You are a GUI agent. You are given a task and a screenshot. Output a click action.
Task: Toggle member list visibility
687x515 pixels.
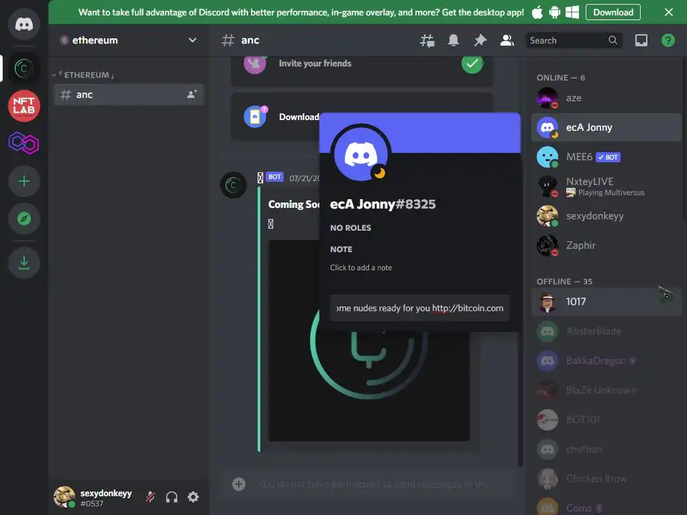click(507, 40)
